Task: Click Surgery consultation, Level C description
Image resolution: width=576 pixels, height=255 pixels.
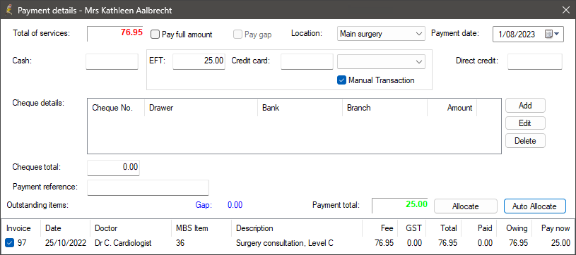Action: 285,243
